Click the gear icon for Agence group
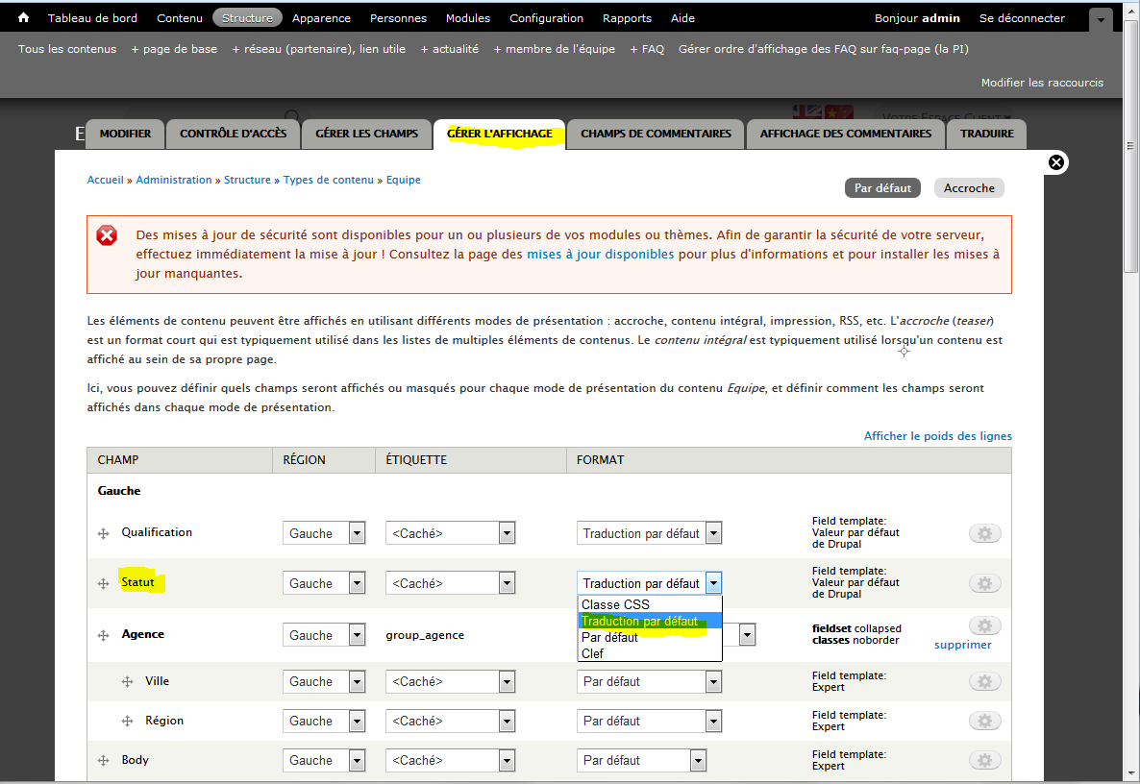The image size is (1140, 784). (984, 625)
